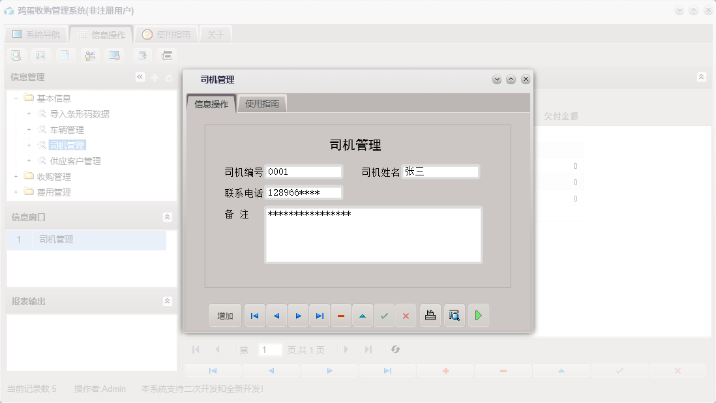Open the new document icon on the toolbar
The height and width of the screenshot is (403, 716).
coord(65,55)
